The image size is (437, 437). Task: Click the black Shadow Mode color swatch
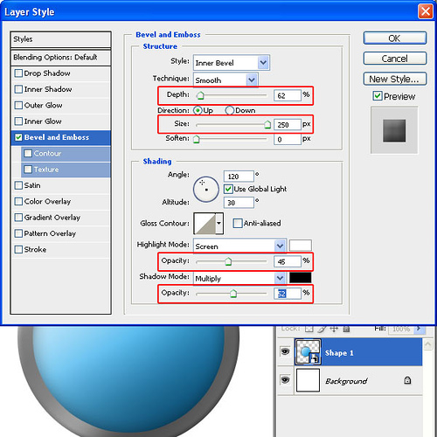300,278
